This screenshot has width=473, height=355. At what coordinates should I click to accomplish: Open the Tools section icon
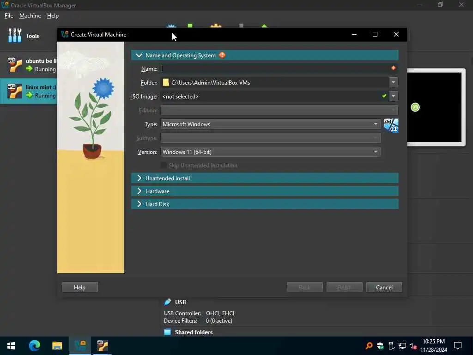(15, 36)
